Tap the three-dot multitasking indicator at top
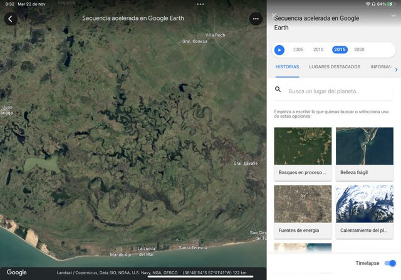 pyautogui.click(x=200, y=4)
